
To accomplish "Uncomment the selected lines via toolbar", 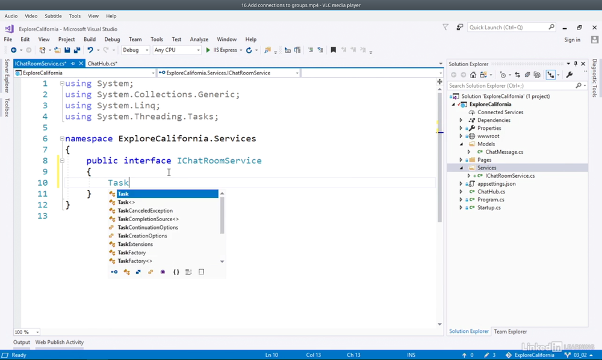I will point(320,50).
